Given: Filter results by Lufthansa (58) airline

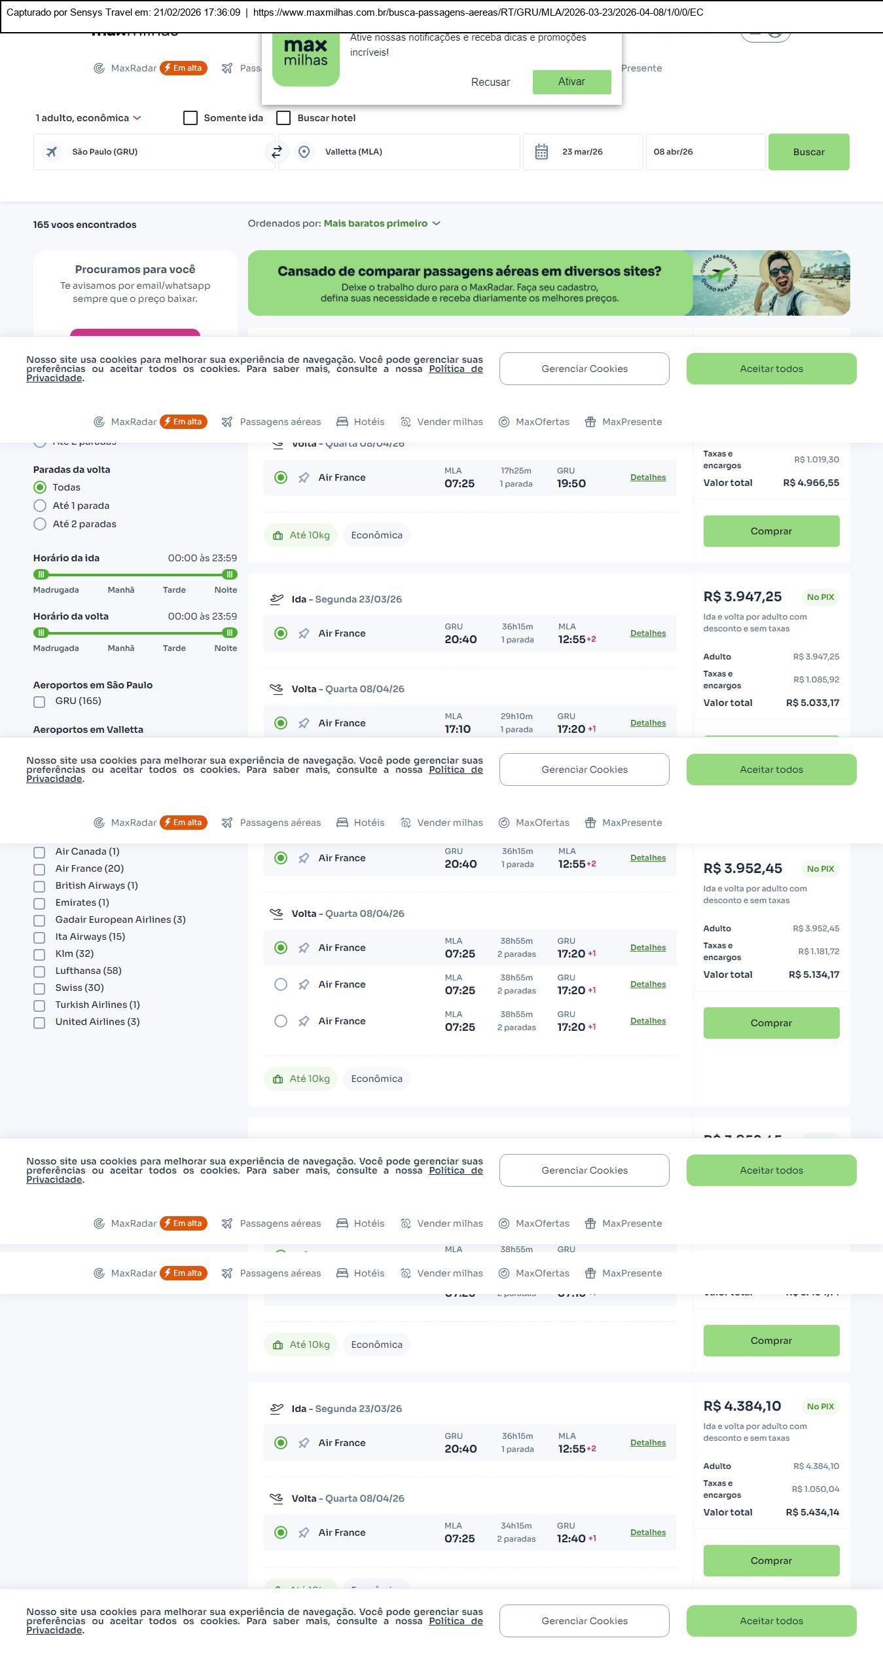Looking at the screenshot, I should (x=39, y=971).
